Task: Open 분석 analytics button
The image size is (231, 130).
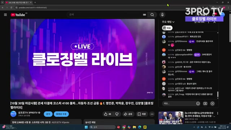Action: tap(48, 114)
